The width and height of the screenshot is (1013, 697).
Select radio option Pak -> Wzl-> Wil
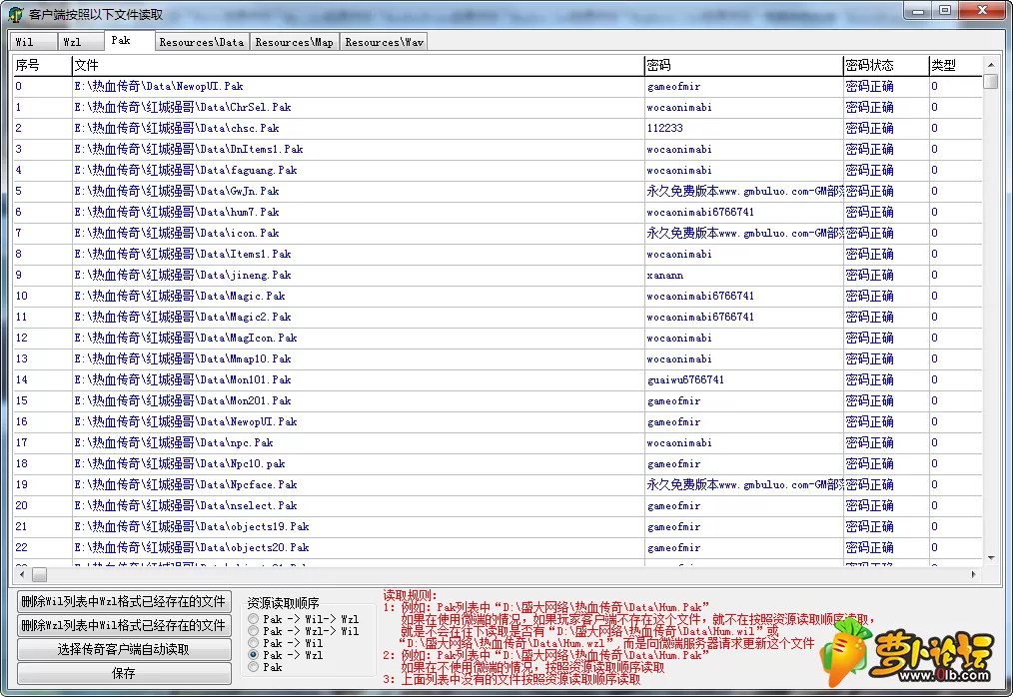pos(304,631)
